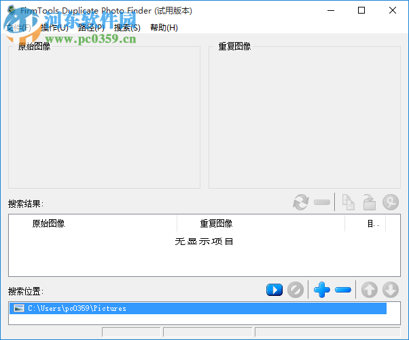Click the copy files icon
This screenshot has width=409, height=340.
(x=349, y=202)
